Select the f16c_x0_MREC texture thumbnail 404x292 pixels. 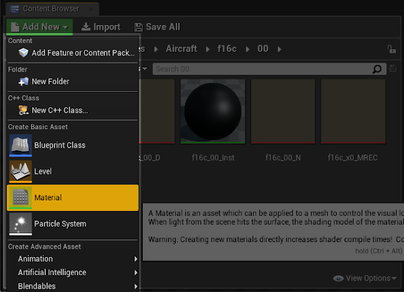tap(353, 111)
